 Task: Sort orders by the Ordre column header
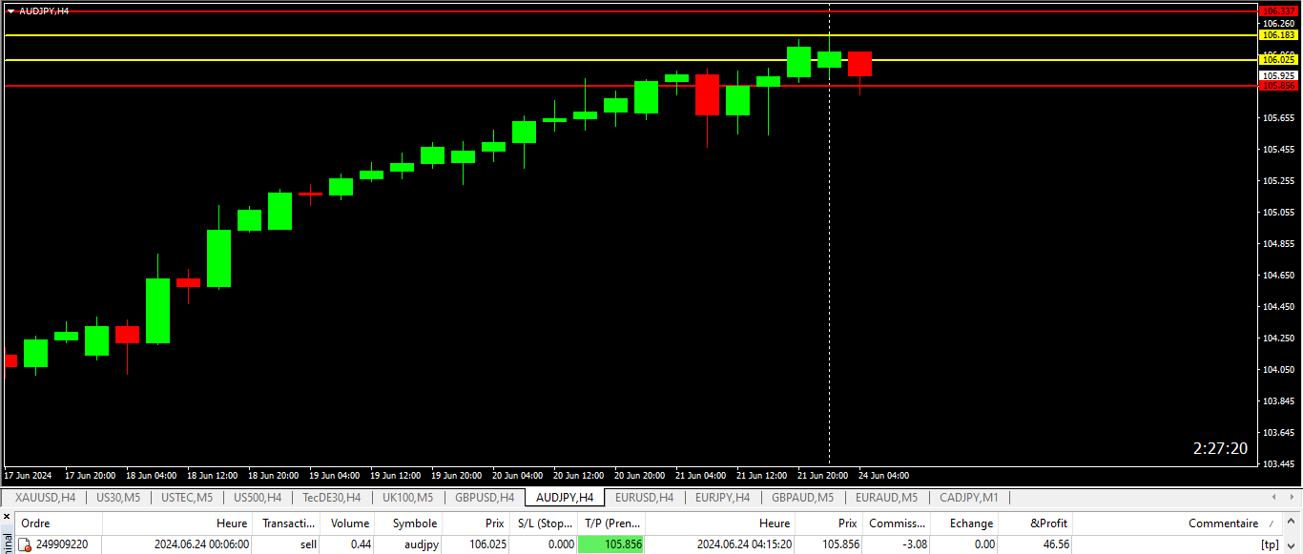tap(59, 523)
